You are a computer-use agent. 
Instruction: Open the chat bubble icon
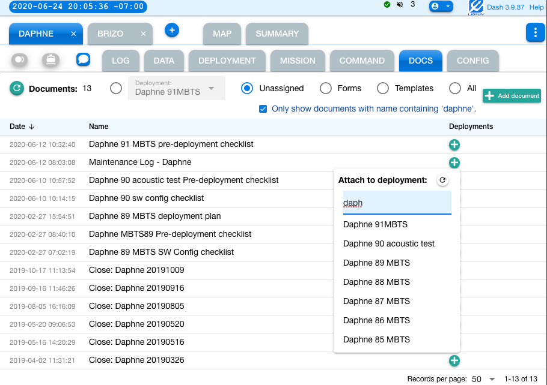tap(83, 60)
